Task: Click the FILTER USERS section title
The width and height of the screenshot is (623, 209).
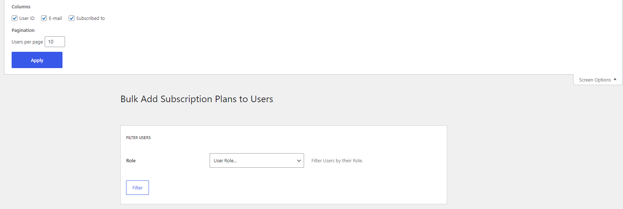Action: (138, 138)
